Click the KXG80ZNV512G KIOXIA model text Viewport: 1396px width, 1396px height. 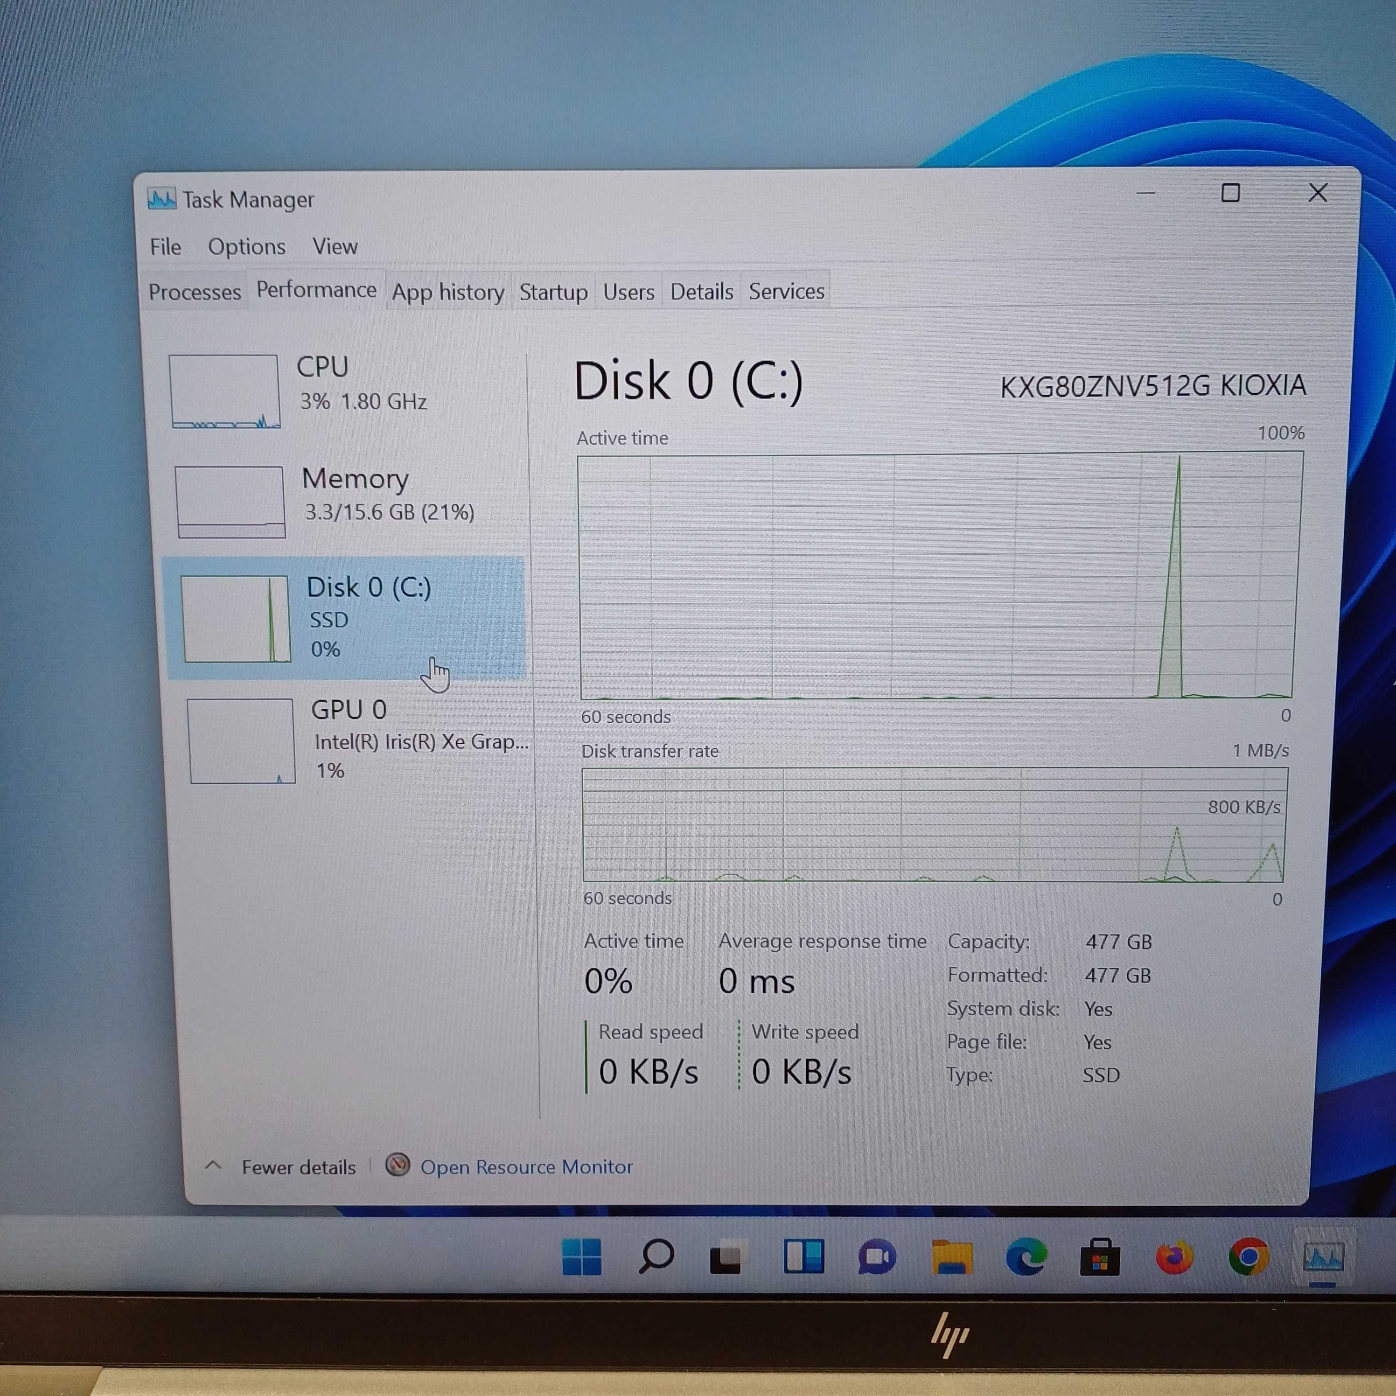pos(1153,386)
